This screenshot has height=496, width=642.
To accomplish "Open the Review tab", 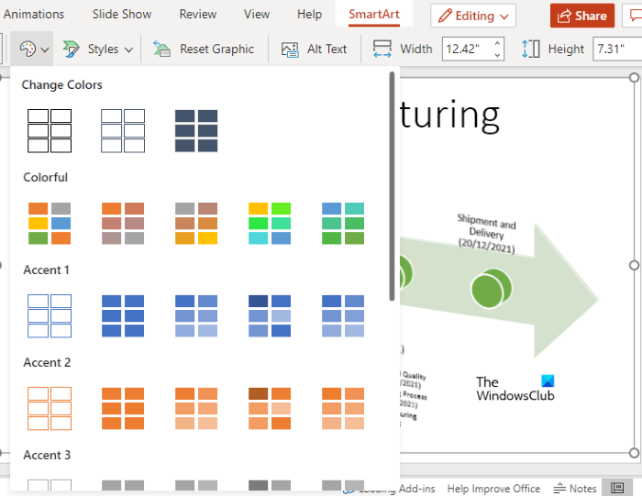I will click(198, 15).
